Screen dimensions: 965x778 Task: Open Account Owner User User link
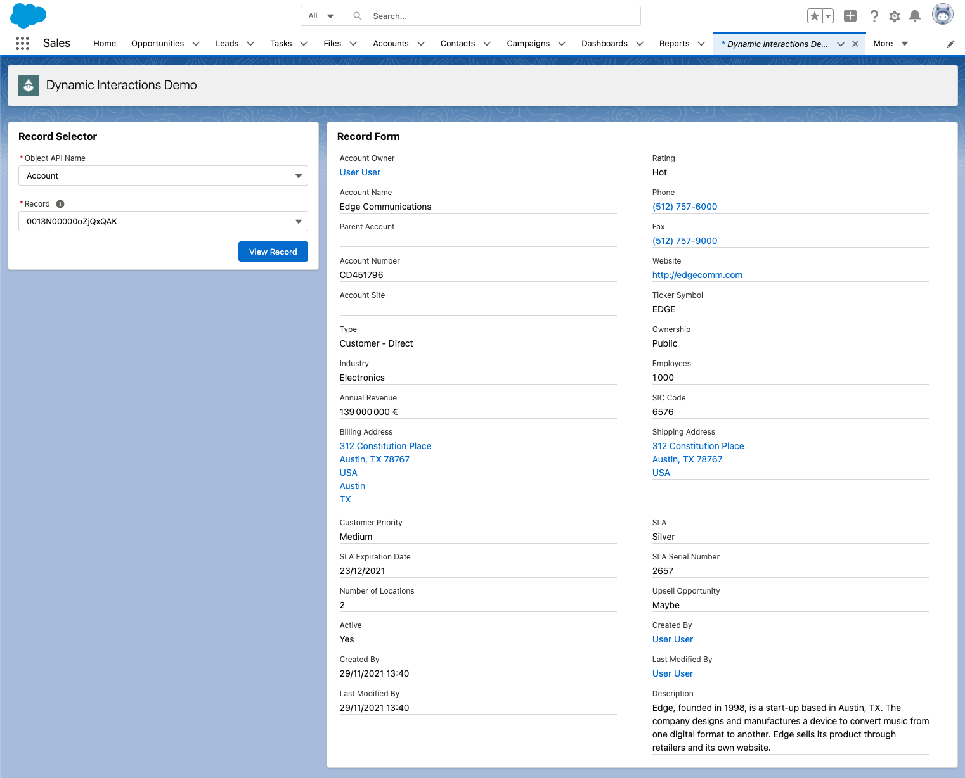click(x=360, y=172)
